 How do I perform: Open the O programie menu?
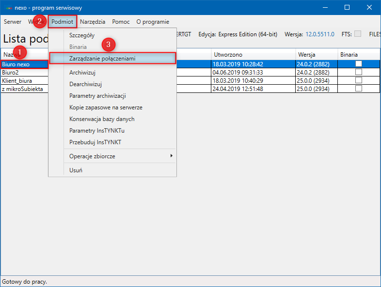pyautogui.click(x=153, y=22)
